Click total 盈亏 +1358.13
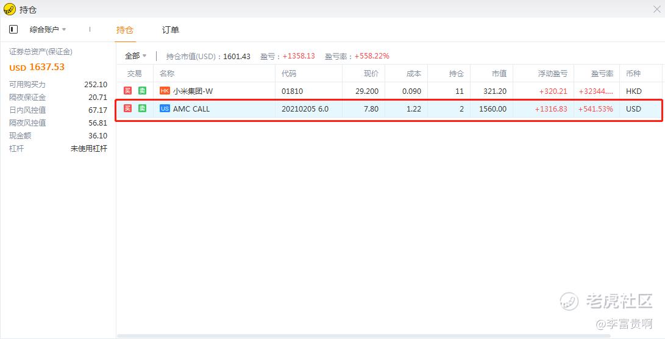 [x=299, y=56]
